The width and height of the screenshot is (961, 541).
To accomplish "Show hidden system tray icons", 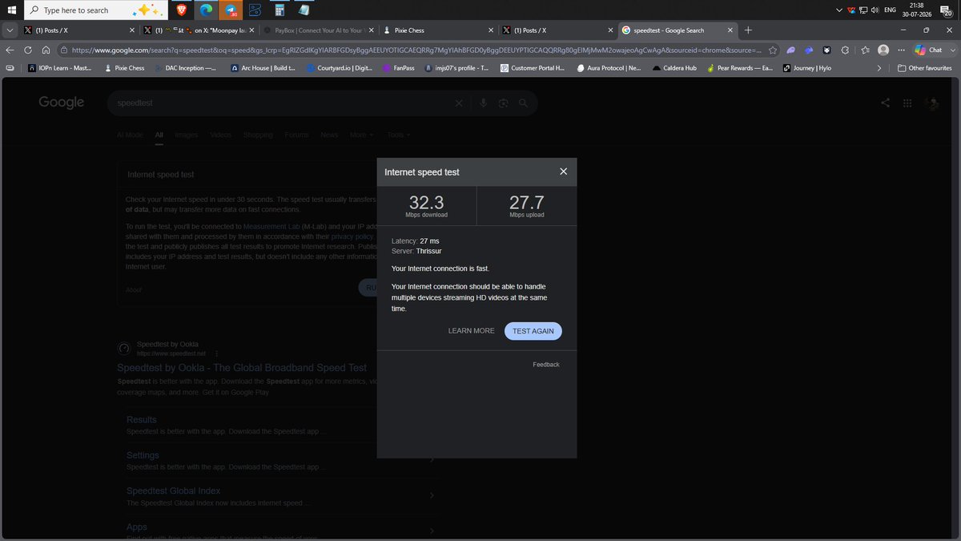I will [x=838, y=10].
